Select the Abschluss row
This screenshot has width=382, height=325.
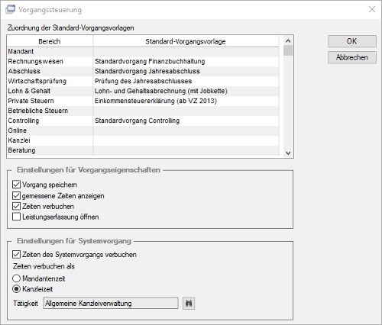coord(143,71)
